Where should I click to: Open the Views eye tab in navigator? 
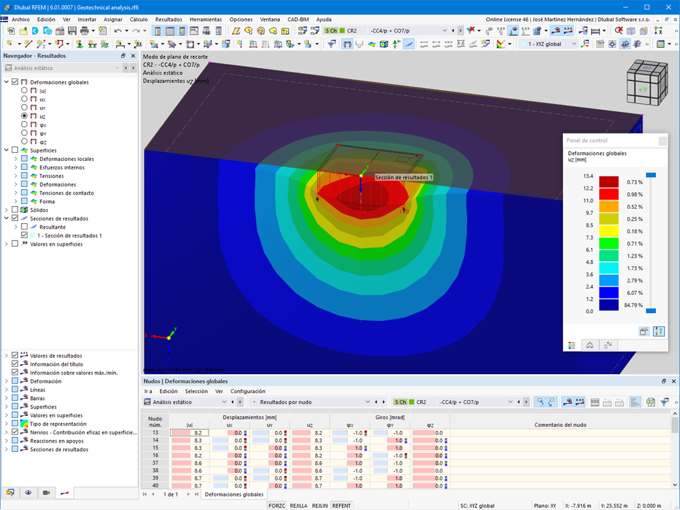tap(28, 492)
